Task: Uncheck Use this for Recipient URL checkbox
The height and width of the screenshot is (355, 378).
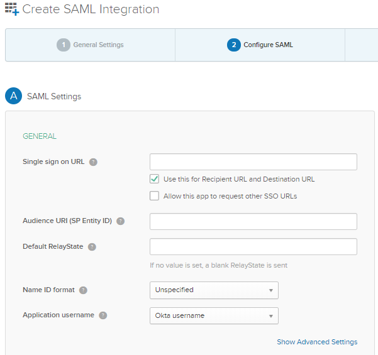Action: tap(154, 179)
